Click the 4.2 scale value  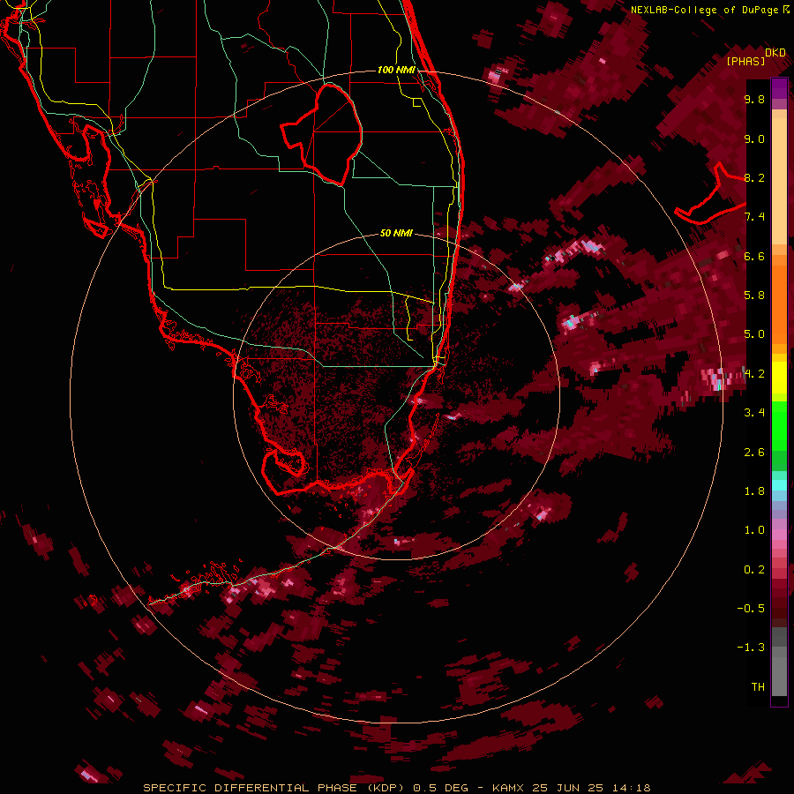click(754, 374)
